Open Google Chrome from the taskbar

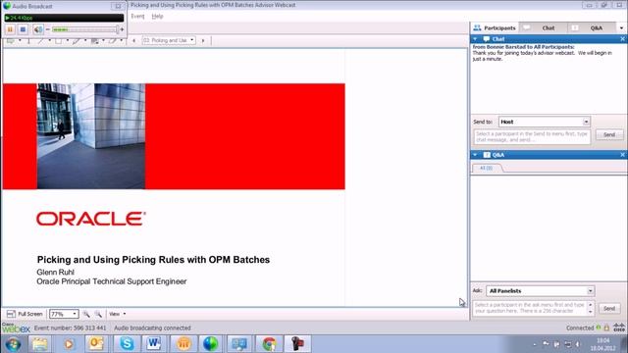tap(269, 344)
